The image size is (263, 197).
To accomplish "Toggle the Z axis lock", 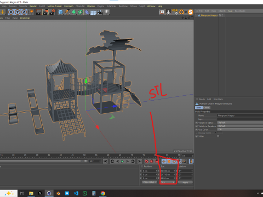I will 24,12.
